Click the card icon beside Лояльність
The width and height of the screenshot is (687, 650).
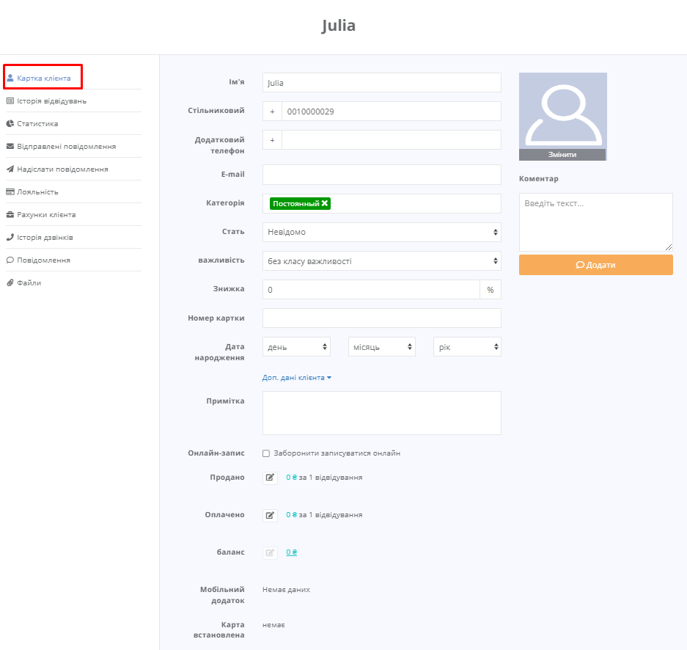click(x=10, y=192)
